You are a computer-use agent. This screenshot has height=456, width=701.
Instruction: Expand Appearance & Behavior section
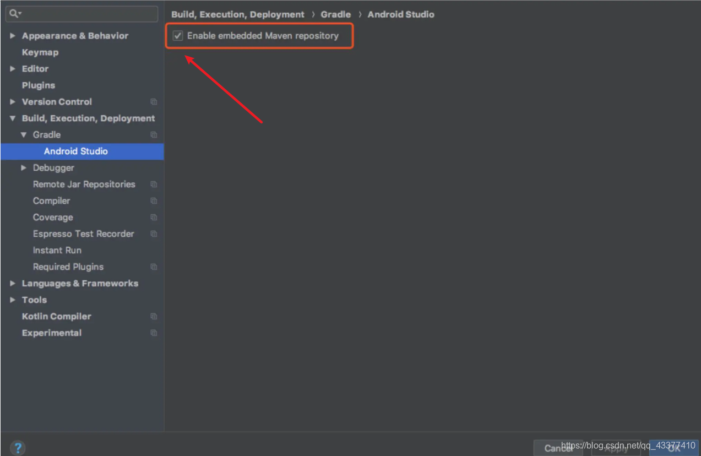(x=13, y=36)
